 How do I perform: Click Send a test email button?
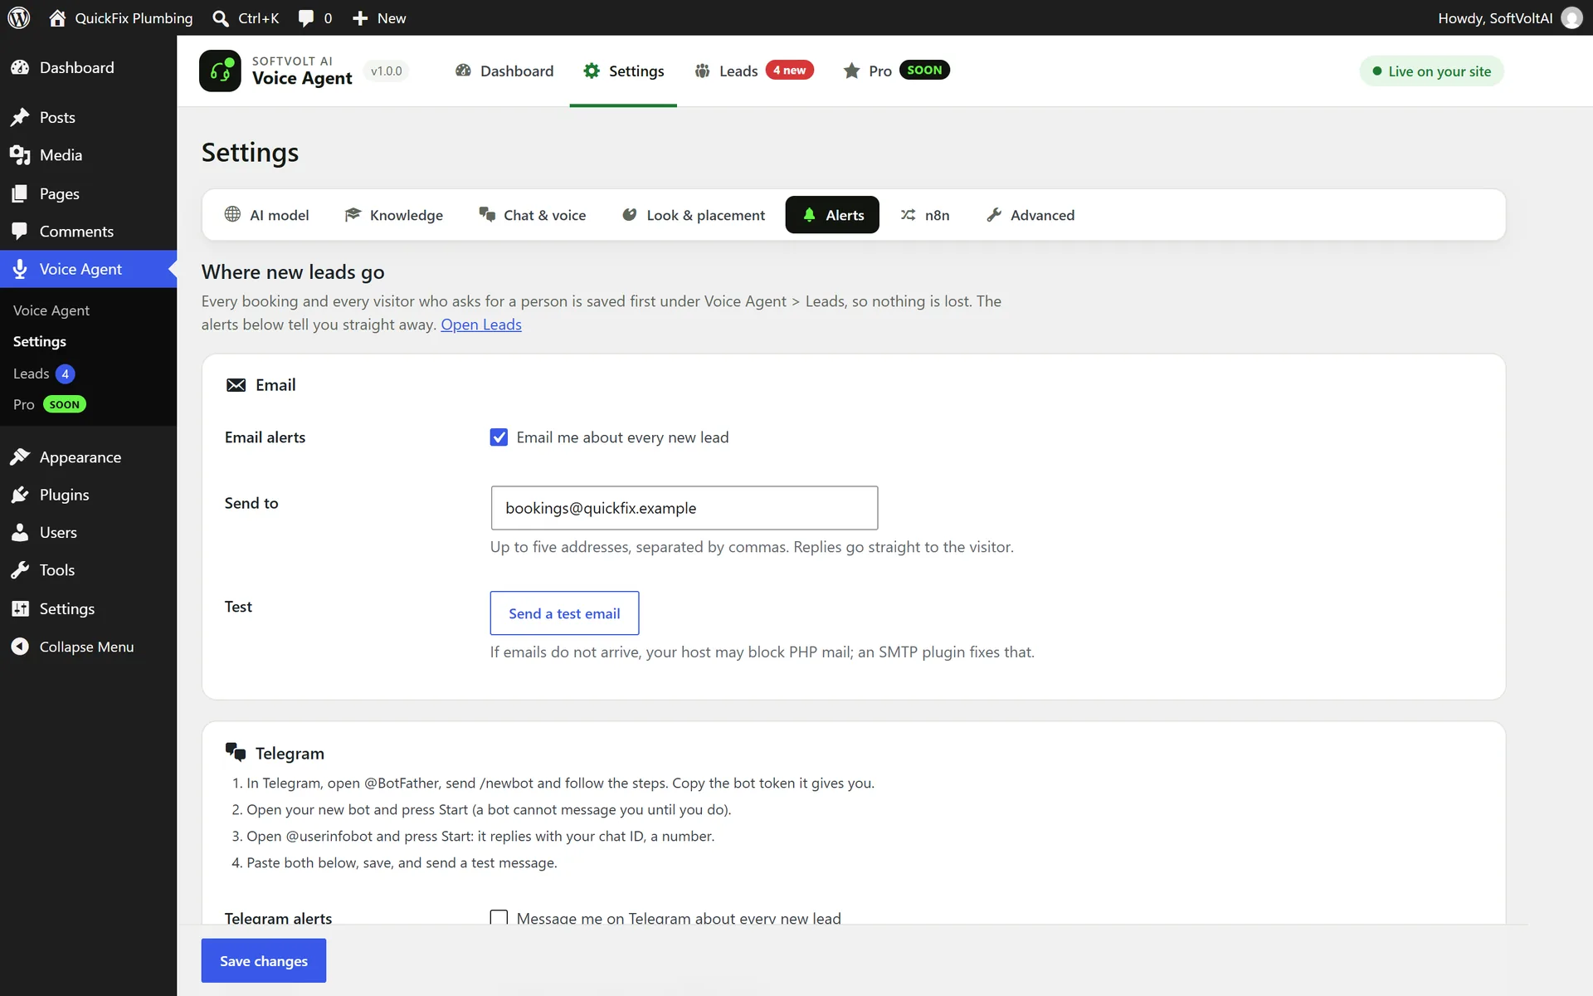(564, 613)
